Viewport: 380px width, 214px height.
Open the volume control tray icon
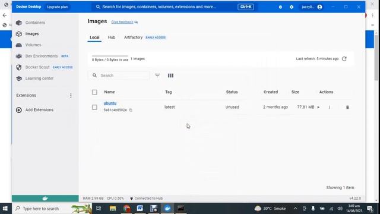[x=340, y=209]
